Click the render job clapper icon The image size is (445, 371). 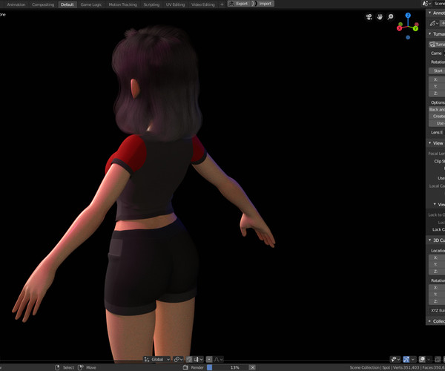pyautogui.click(x=185, y=367)
